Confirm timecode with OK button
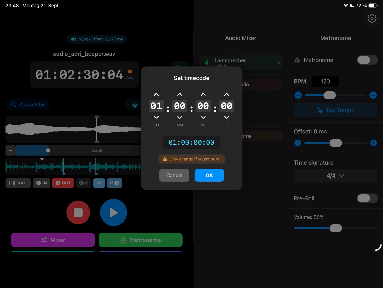Screen dimensions: 383x288 pos(209,175)
